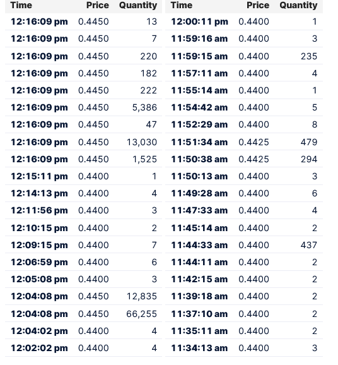Click the right Time column header
The image size is (338, 365).
point(182,5)
